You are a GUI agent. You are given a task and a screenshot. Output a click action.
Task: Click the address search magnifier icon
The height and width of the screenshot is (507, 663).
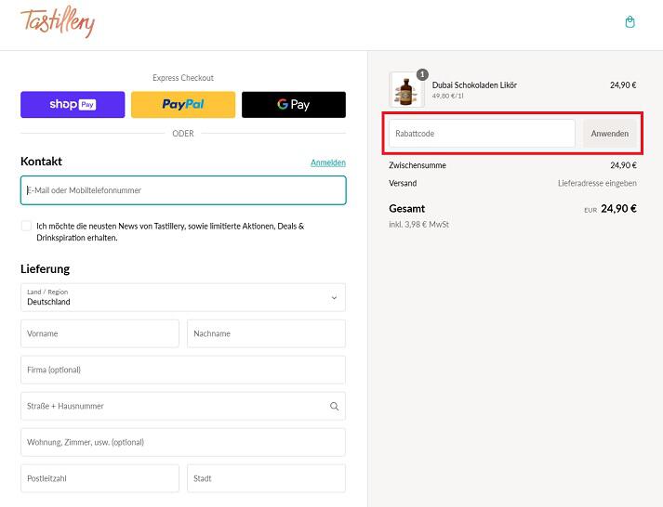point(334,406)
